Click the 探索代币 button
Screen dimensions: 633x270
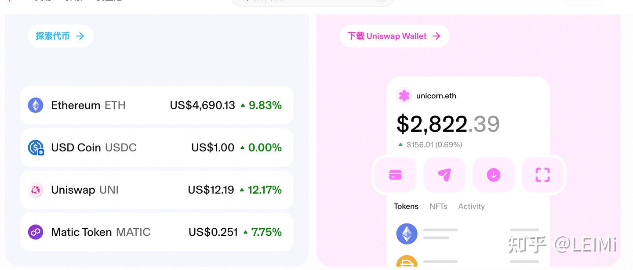(60, 36)
